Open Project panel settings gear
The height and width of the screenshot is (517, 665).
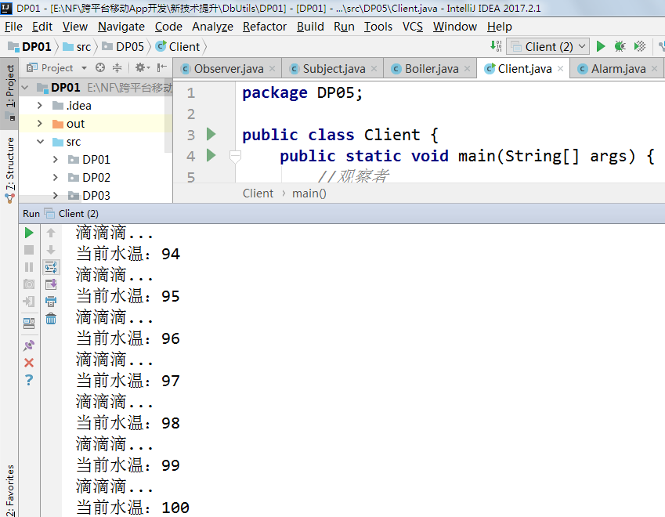tap(142, 67)
